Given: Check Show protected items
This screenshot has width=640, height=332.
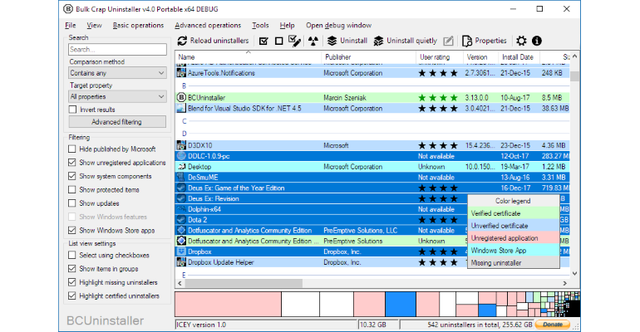Looking at the screenshot, I should click(71, 189).
